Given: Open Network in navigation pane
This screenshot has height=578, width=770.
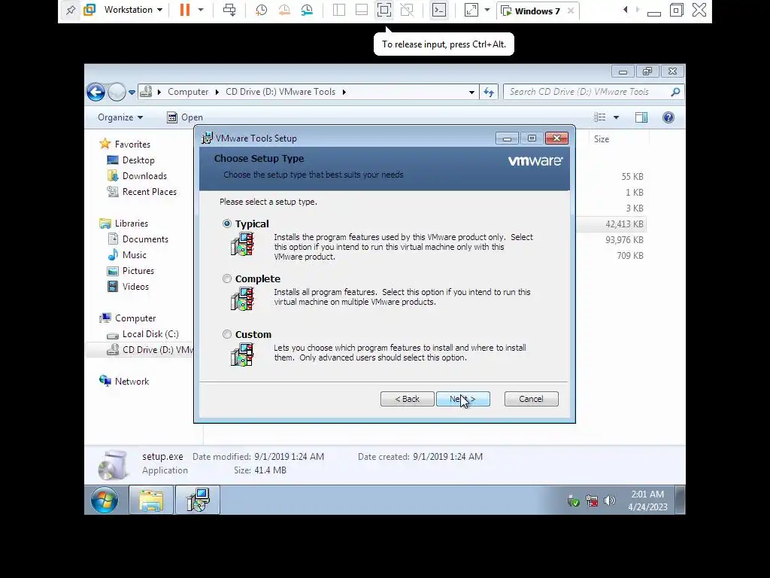Looking at the screenshot, I should pyautogui.click(x=132, y=382).
